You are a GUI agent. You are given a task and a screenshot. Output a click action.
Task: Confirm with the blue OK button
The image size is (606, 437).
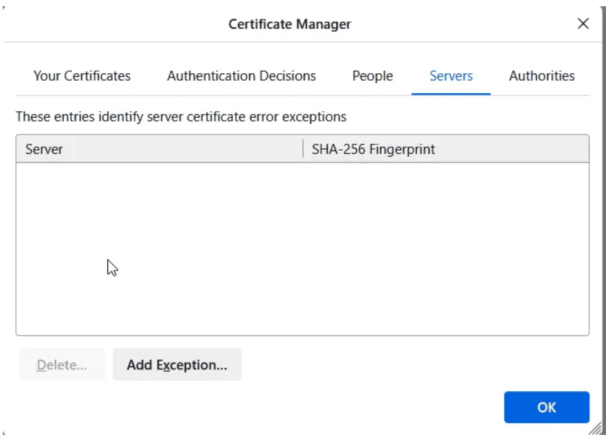[547, 407]
